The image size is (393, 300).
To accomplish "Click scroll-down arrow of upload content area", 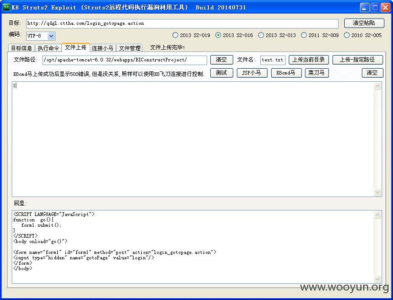I will click(378, 192).
